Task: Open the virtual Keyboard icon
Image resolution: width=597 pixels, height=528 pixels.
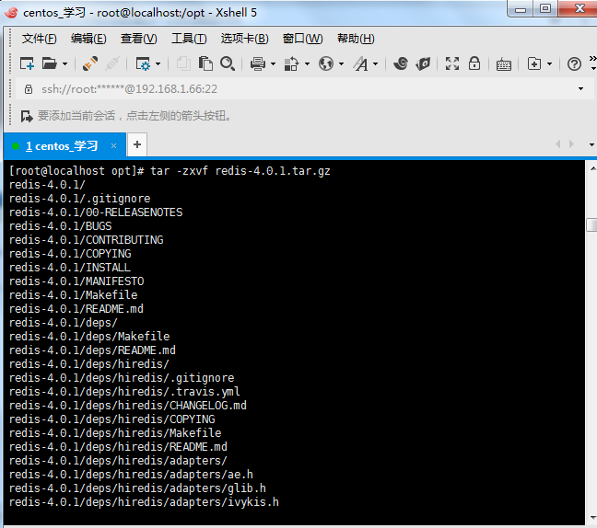Action: coord(504,64)
